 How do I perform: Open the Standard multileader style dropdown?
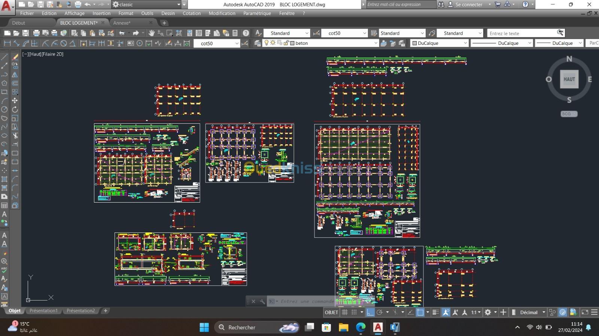(460, 33)
